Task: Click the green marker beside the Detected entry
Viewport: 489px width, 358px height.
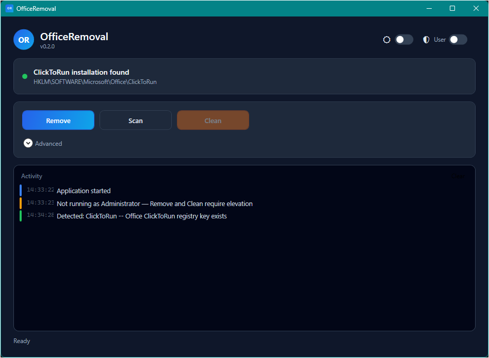Action: point(21,216)
